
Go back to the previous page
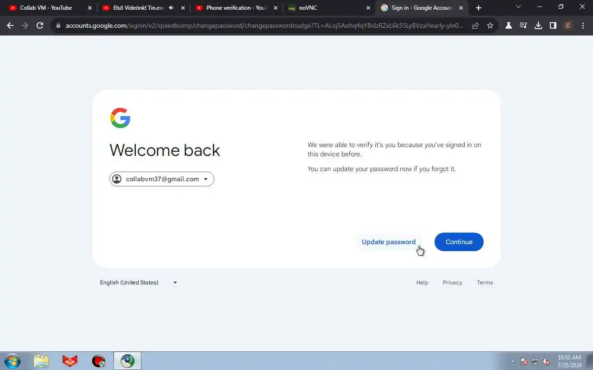click(x=10, y=25)
